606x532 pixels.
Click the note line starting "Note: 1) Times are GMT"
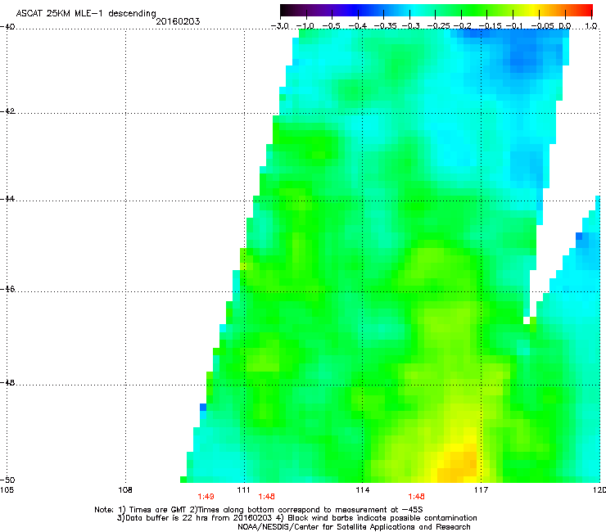259,510
